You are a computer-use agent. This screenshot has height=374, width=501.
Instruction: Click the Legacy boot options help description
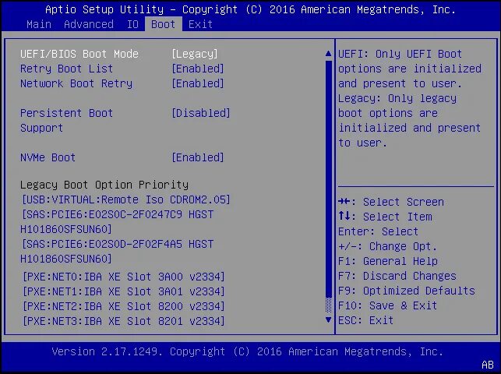point(410,121)
